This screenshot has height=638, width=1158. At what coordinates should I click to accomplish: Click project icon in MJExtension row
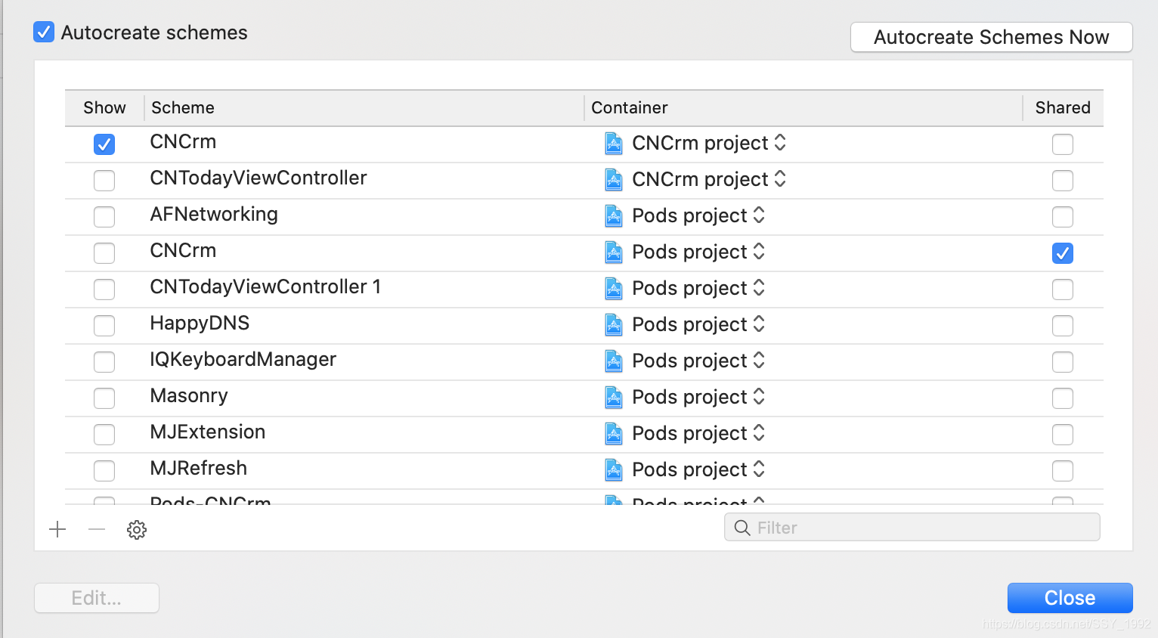(614, 433)
